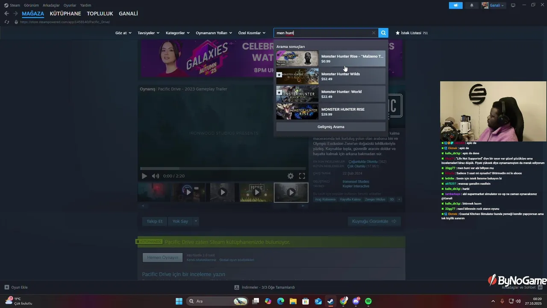Expand the Özel Kısımlar dropdown

click(x=252, y=33)
